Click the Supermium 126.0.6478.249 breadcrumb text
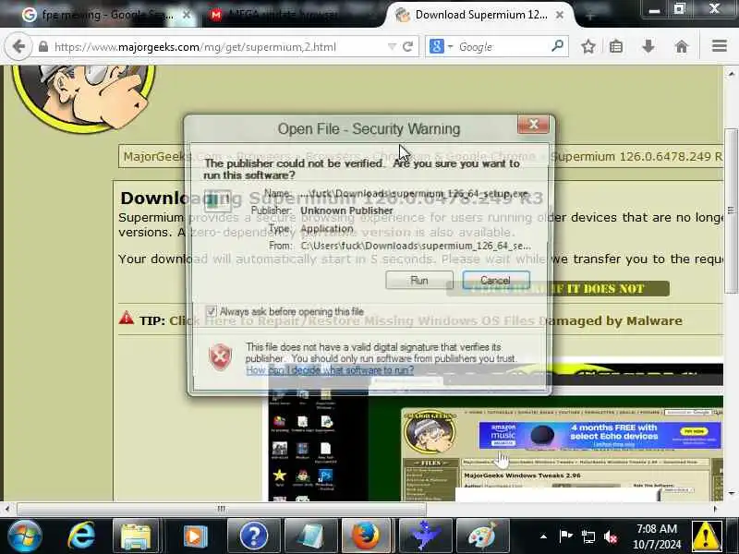This screenshot has height=554, width=739. [636, 156]
